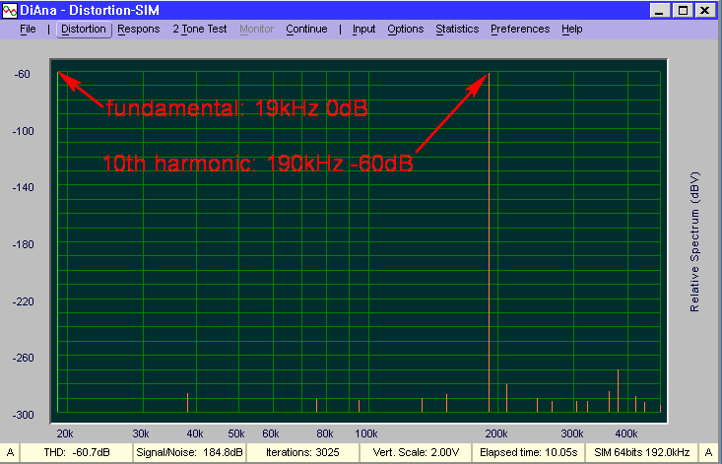Click the 200k frequency axis label

[496, 433]
